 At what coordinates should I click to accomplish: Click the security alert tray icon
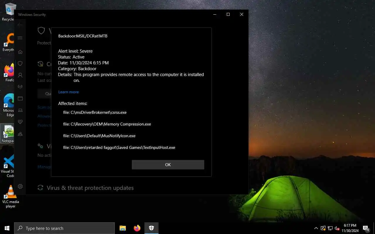click(x=323, y=228)
